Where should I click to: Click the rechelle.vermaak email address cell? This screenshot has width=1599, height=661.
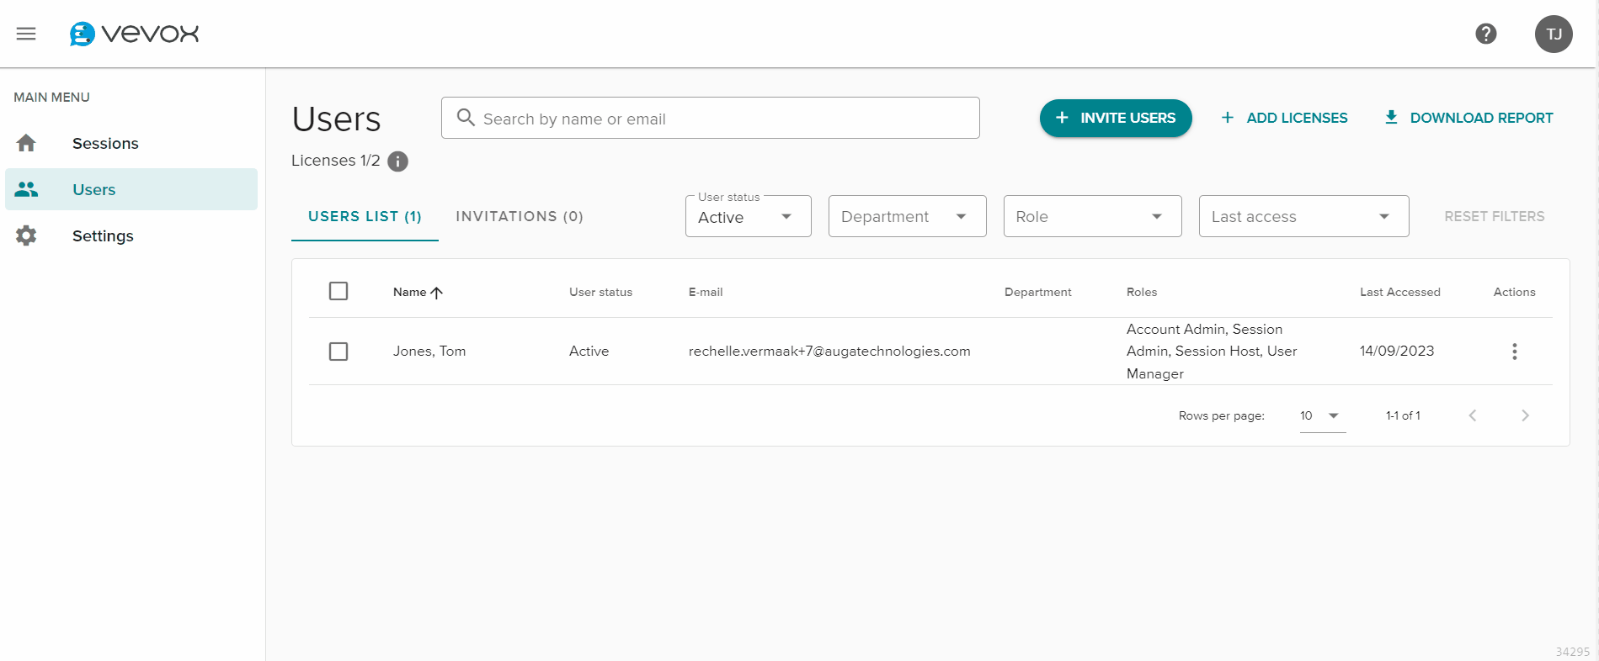[x=829, y=352]
